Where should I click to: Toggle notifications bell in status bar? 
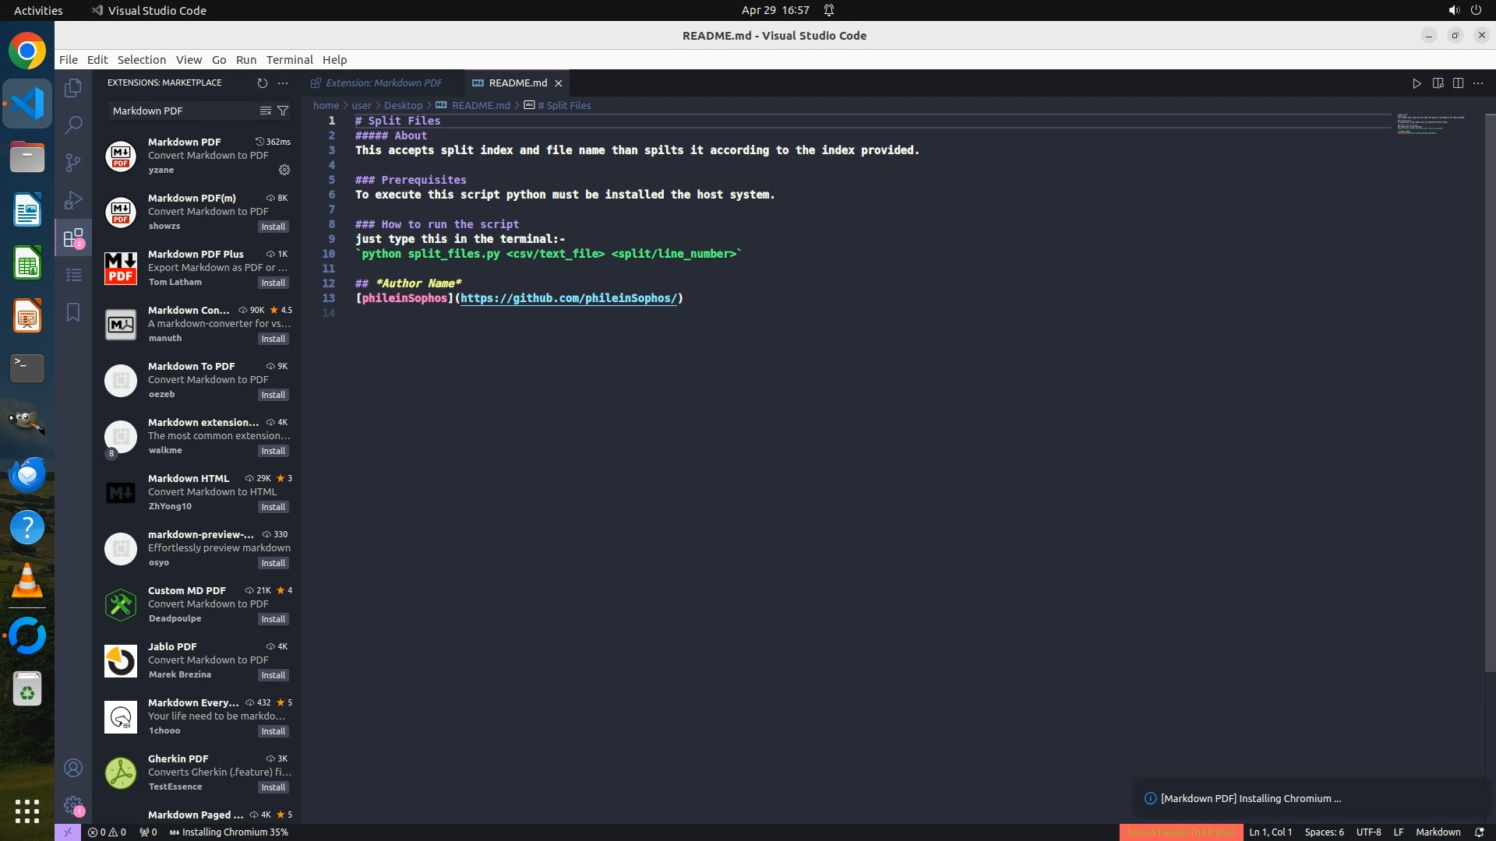(x=1479, y=832)
